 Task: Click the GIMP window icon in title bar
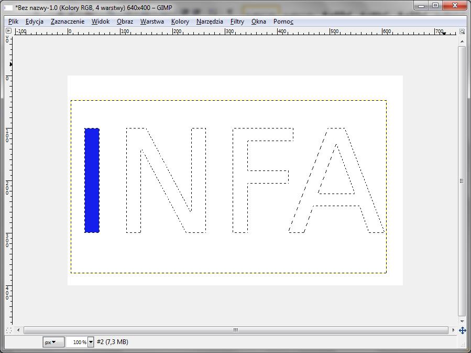[8, 8]
